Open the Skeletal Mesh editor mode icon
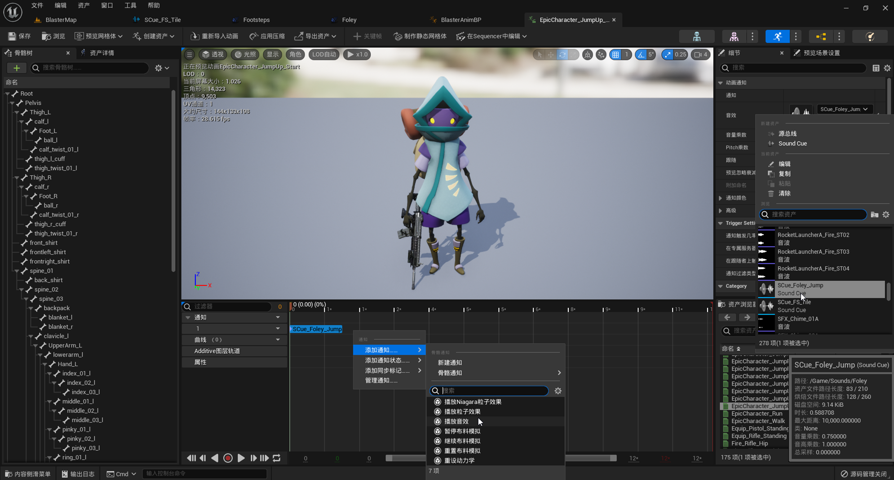The width and height of the screenshot is (894, 480). pos(734,36)
